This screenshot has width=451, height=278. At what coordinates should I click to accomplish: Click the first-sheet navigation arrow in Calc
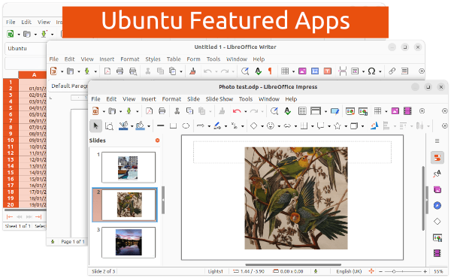pos(10,217)
